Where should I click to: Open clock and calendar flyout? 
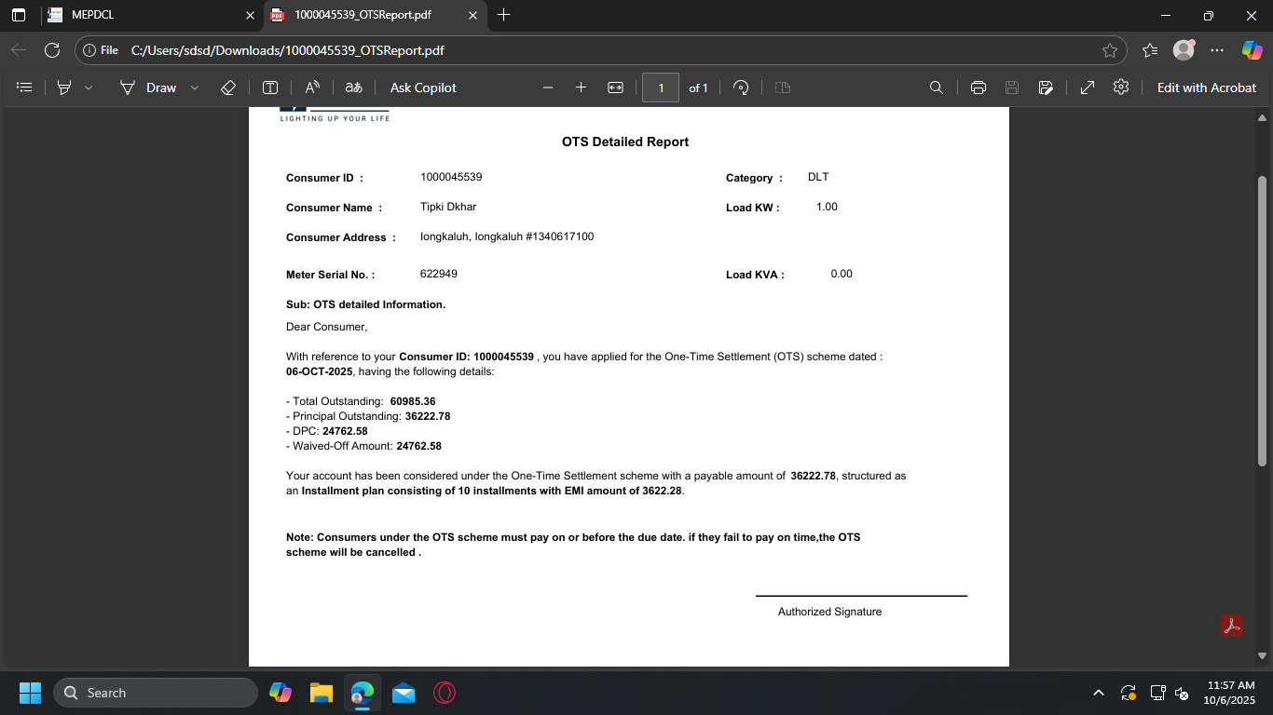click(1230, 693)
